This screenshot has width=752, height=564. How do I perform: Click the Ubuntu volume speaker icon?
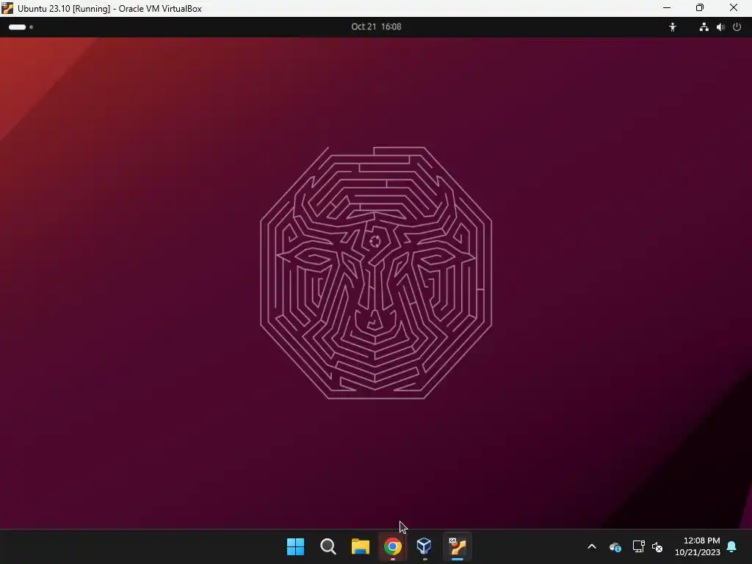coord(720,27)
